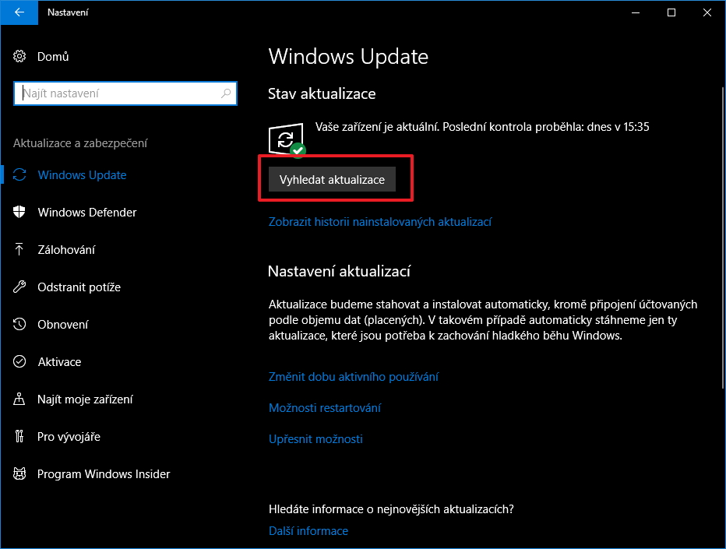Go to Pro vývojáře settings
The image size is (726, 549).
click(69, 437)
